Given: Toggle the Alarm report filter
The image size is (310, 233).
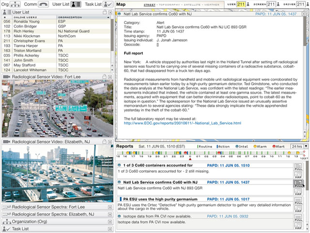Looking at the screenshot, I should pyautogui.click(x=260, y=147).
